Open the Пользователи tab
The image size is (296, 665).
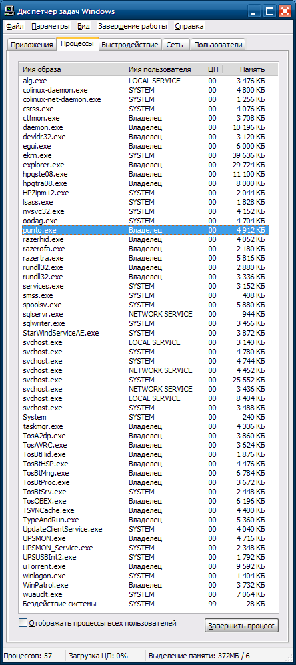click(x=218, y=45)
